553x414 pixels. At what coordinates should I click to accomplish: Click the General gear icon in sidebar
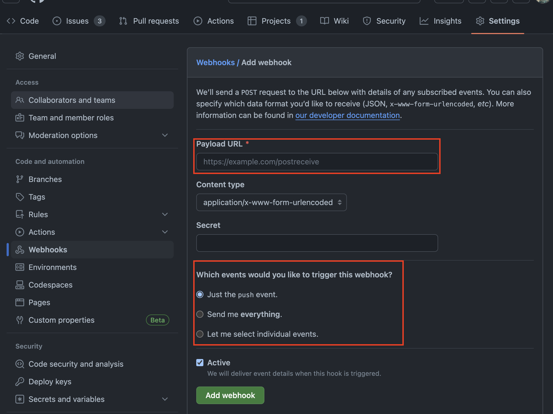pyautogui.click(x=20, y=56)
